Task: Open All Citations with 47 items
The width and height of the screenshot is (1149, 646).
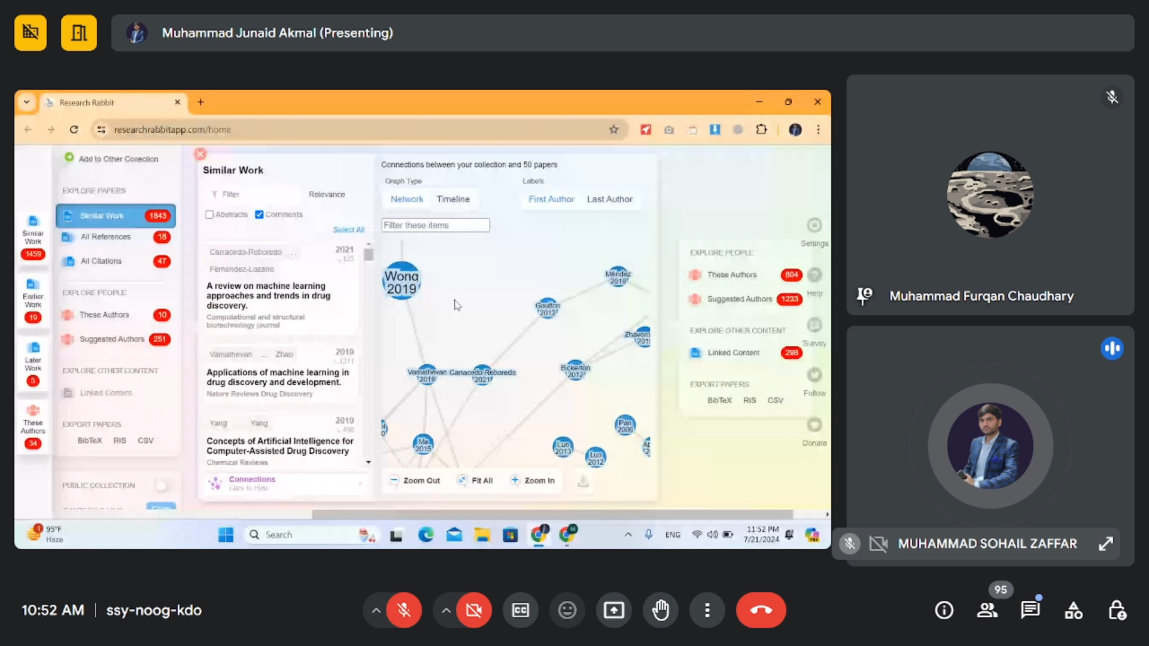Action: pos(115,261)
